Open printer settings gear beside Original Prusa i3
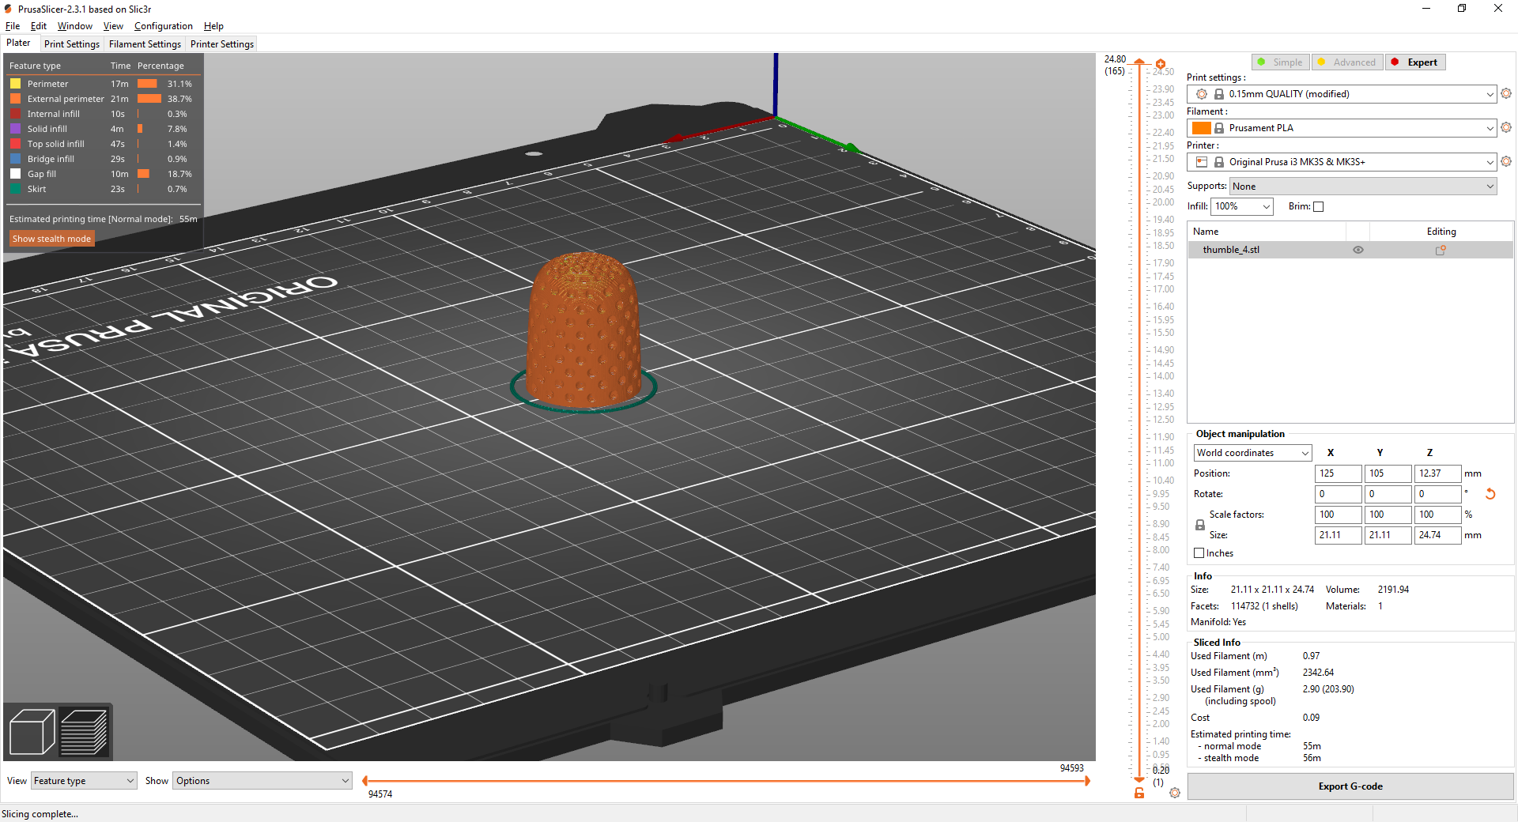Image resolution: width=1518 pixels, height=822 pixels. [x=1506, y=161]
